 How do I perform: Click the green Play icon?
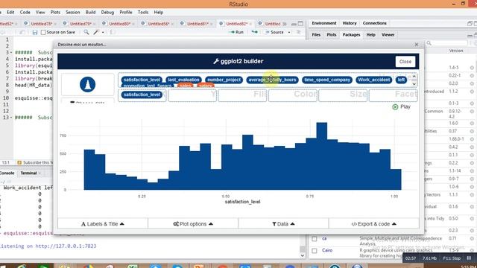tap(395, 107)
